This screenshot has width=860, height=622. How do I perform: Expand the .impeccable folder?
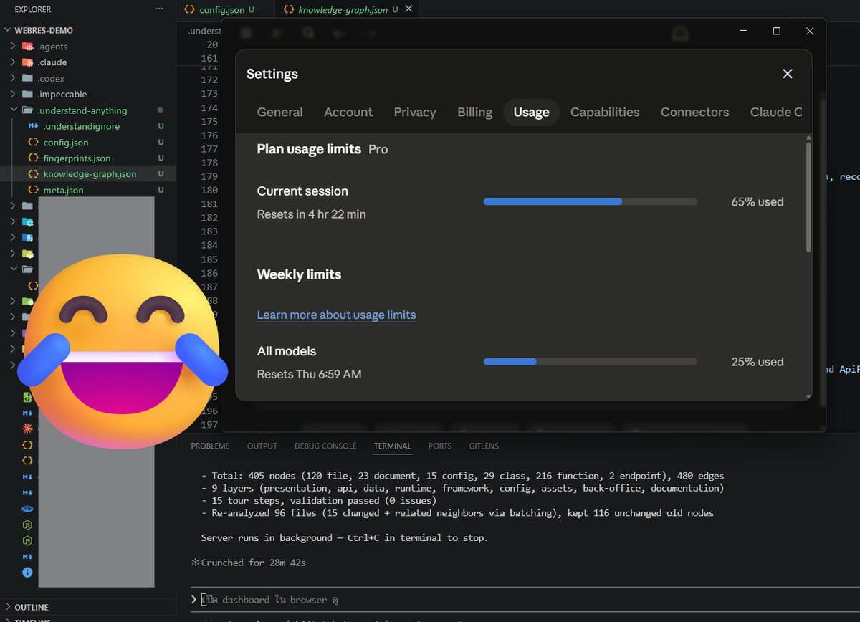tap(13, 94)
